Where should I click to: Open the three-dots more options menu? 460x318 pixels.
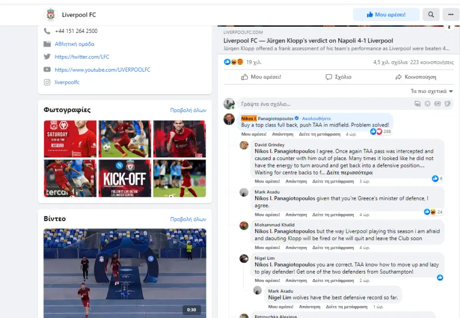click(450, 15)
